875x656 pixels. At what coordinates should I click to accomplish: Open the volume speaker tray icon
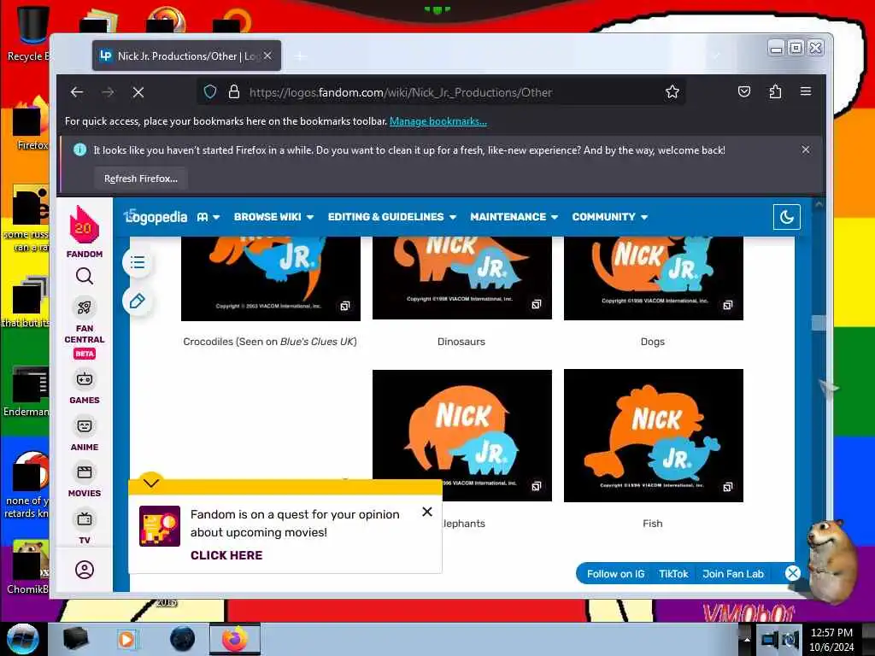click(x=790, y=639)
